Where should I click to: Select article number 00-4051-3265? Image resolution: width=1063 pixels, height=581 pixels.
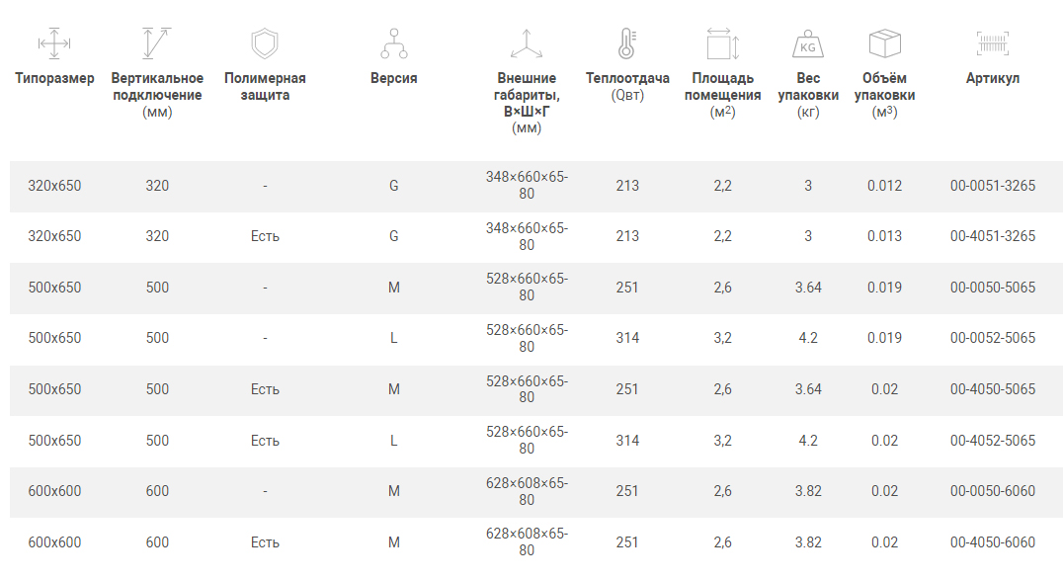993,236
